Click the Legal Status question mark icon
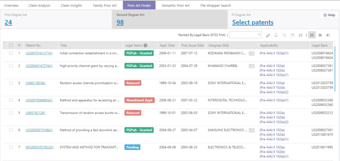The width and height of the screenshot is (340, 161). (146, 45)
